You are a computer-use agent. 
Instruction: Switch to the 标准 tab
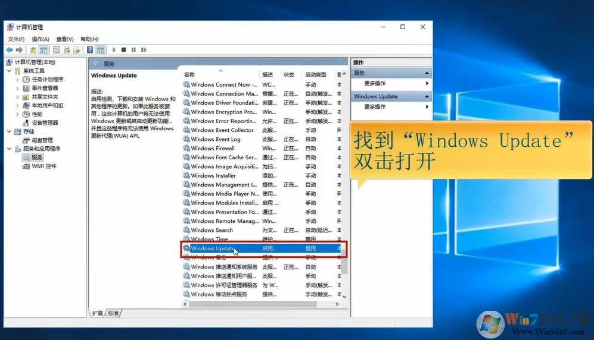[113, 313]
